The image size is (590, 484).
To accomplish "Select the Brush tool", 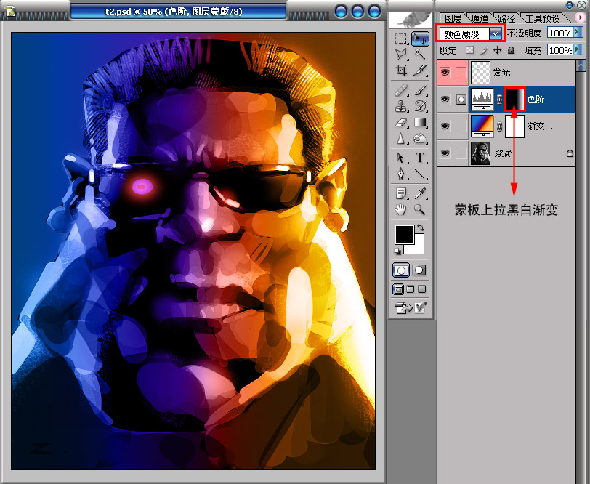I will tap(420, 90).
